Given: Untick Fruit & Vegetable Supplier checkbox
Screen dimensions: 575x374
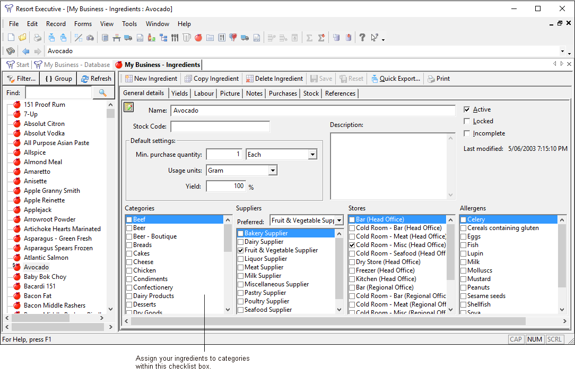Looking at the screenshot, I should [x=241, y=250].
